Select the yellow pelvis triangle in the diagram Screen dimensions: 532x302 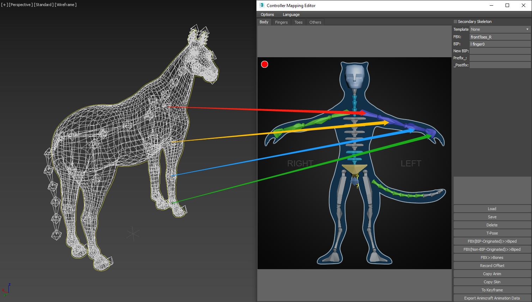pyautogui.click(x=354, y=169)
